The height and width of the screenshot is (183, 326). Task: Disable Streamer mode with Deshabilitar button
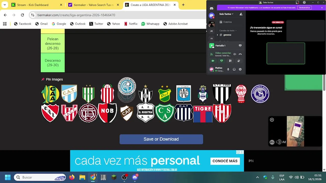(x=305, y=8)
